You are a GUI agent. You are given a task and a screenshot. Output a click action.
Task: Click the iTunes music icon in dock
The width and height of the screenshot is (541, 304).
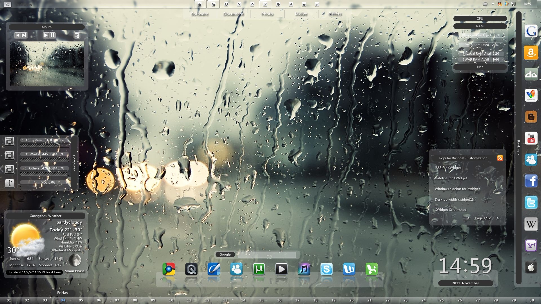[x=304, y=269]
